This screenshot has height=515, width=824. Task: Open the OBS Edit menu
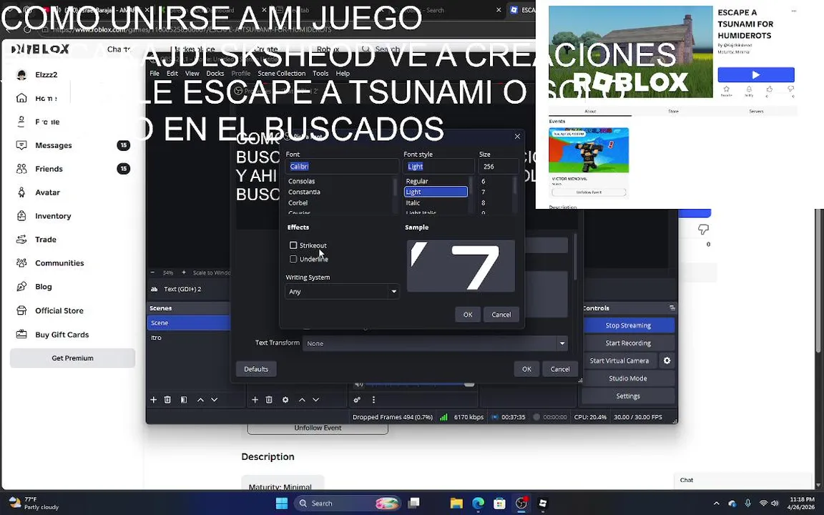tap(172, 74)
